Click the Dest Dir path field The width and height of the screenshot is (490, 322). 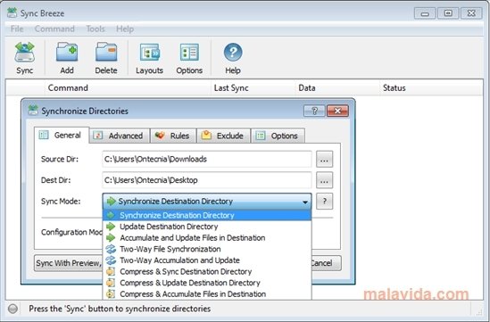(207, 180)
